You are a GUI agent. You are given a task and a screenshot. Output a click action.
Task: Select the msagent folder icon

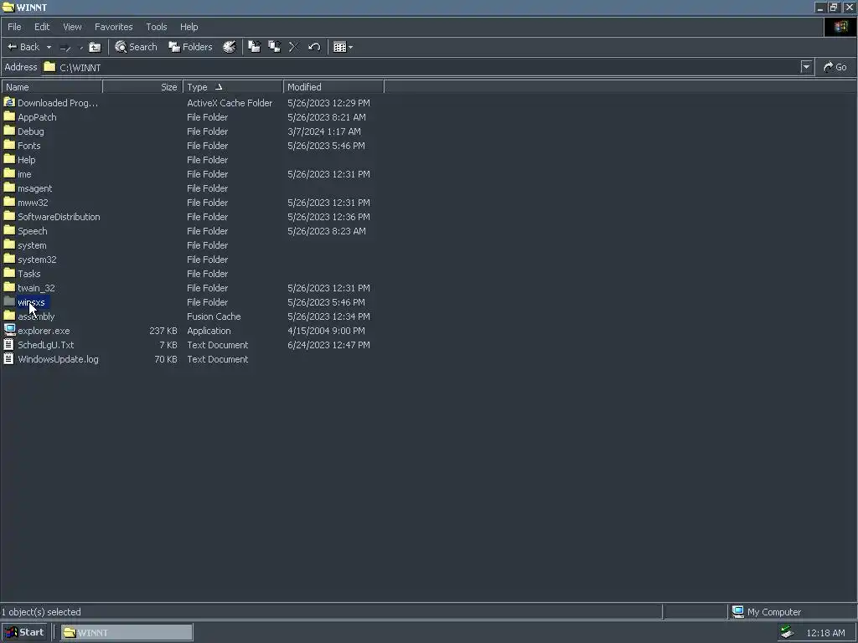9,188
